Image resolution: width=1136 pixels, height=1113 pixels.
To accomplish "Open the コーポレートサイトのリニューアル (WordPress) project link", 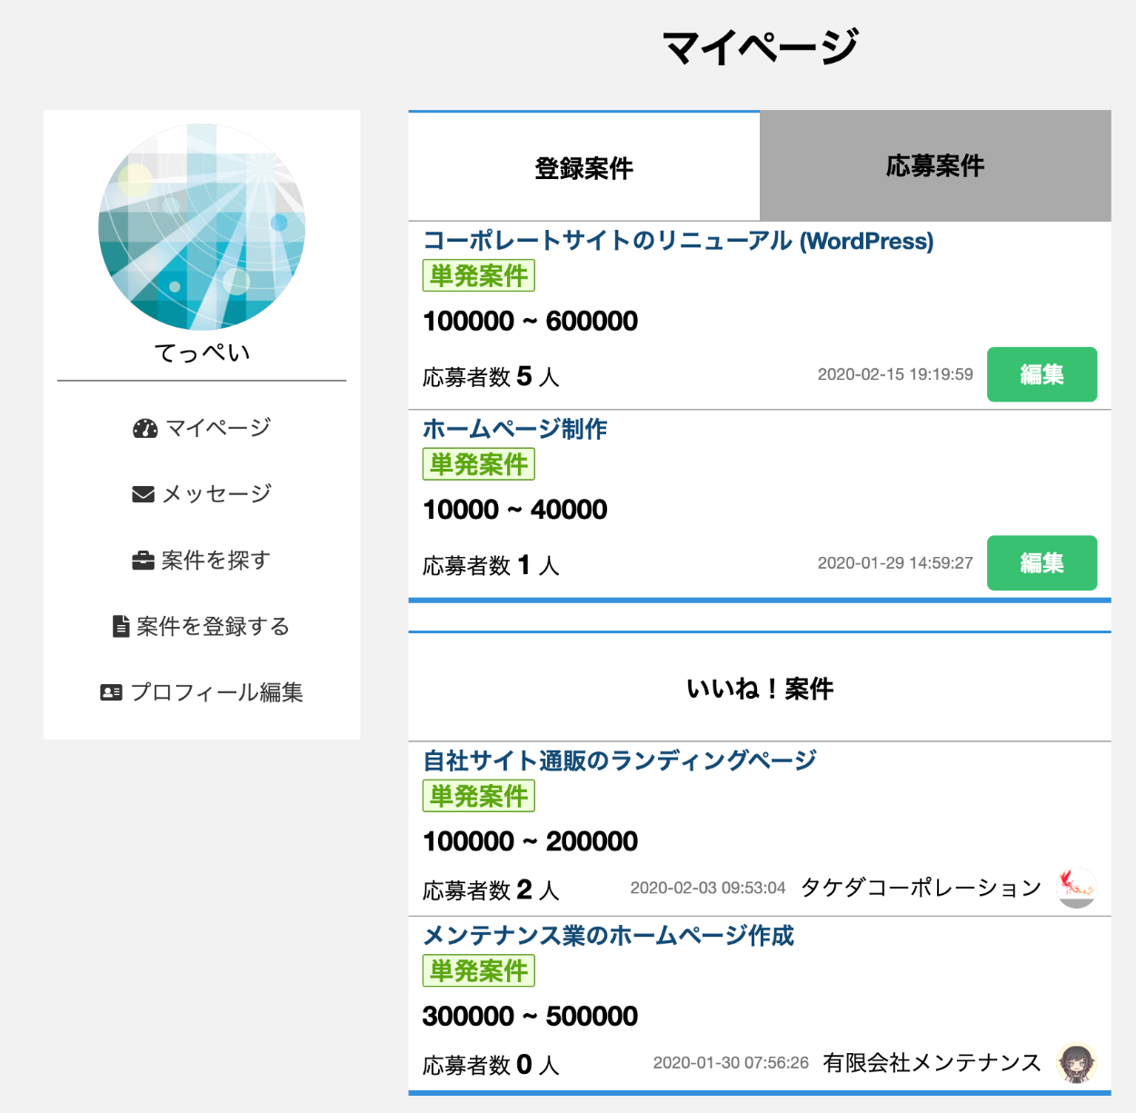I will click(678, 241).
